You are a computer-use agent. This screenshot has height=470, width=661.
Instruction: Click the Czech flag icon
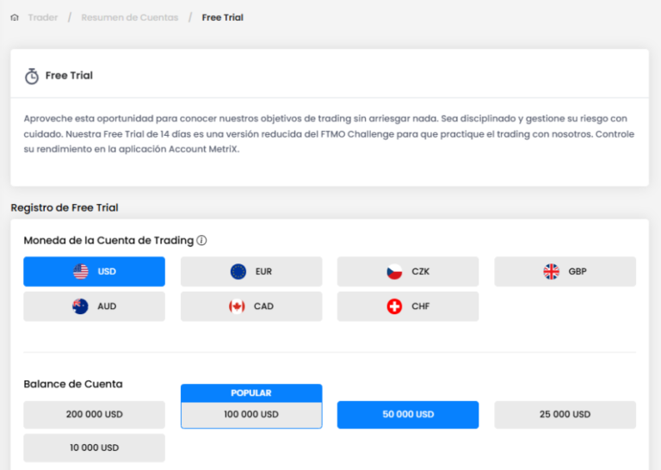(x=395, y=272)
